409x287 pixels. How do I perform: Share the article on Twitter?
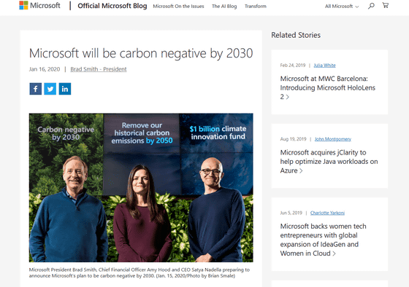50,89
